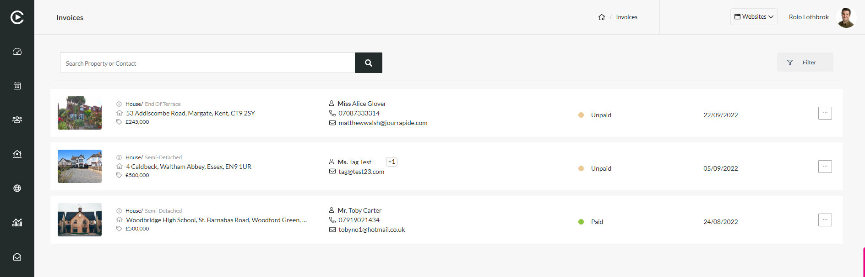Open options menu for Tag Test invoice
865x277 pixels.
coord(825,167)
